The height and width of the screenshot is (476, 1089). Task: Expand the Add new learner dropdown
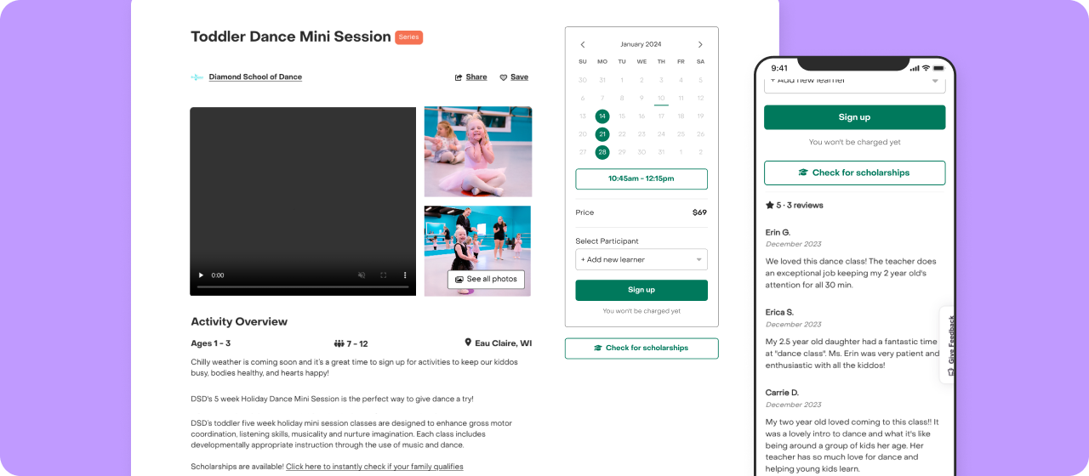(641, 259)
